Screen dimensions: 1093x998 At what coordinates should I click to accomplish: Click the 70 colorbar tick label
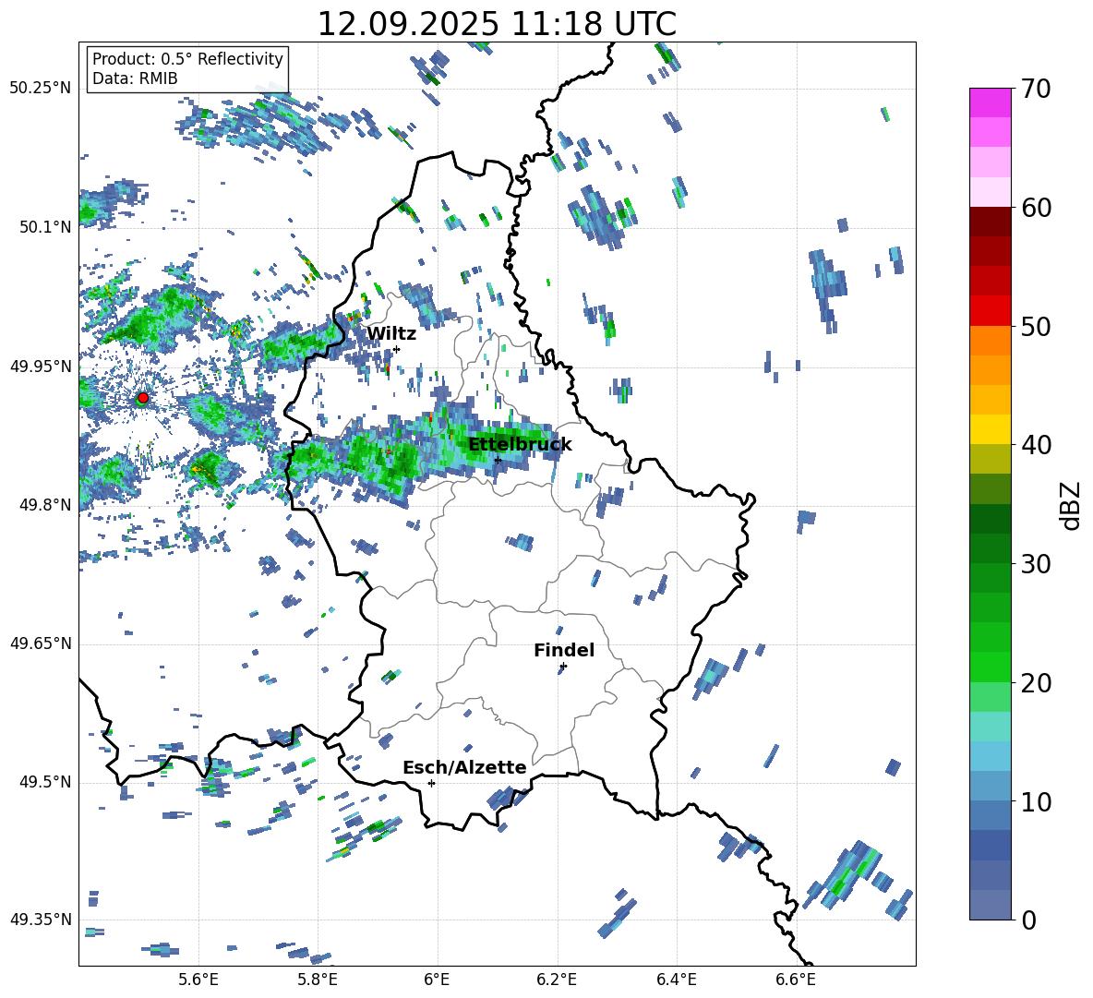coord(1036,90)
